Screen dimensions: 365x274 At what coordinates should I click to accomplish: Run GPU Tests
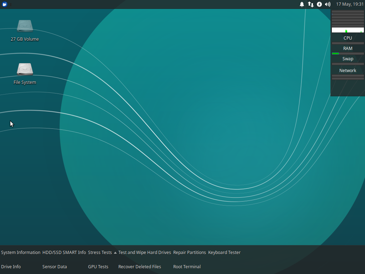coord(98,267)
